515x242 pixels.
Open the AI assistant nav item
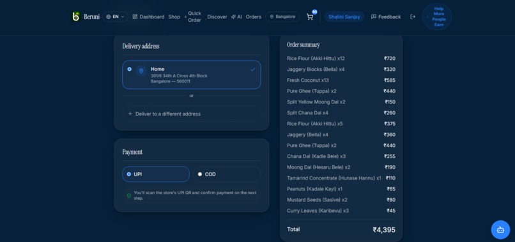coord(236,17)
